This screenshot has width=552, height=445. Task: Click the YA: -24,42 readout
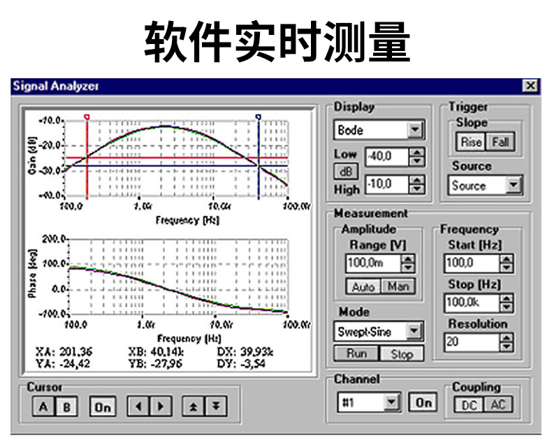pos(62,363)
